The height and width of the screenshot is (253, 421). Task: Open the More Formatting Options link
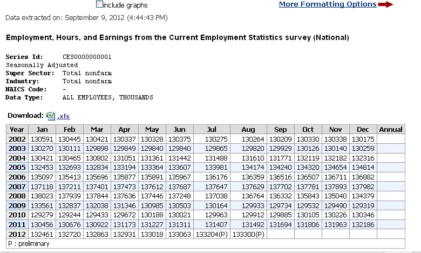tap(328, 4)
